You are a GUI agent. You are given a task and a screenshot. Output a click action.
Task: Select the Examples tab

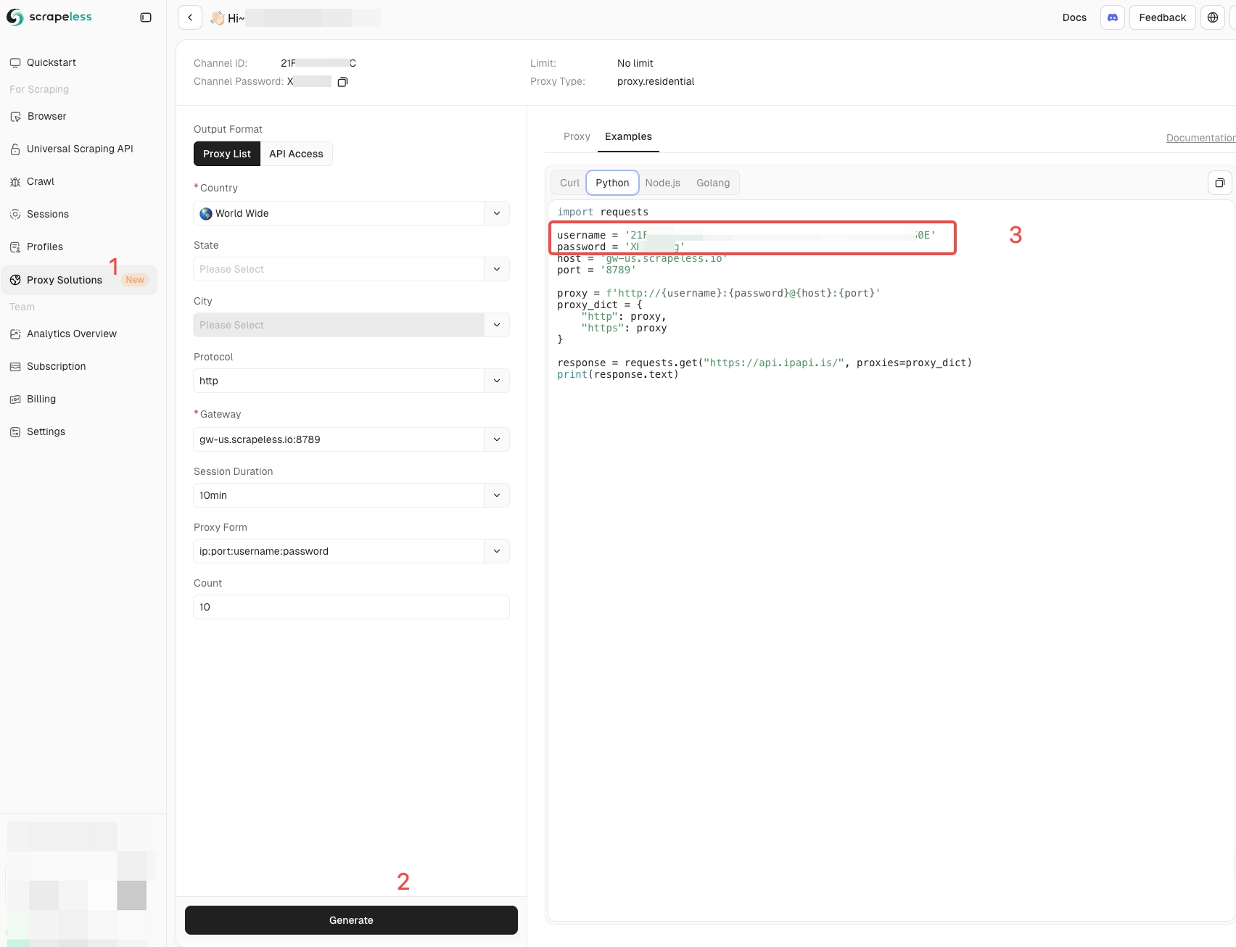tap(628, 136)
